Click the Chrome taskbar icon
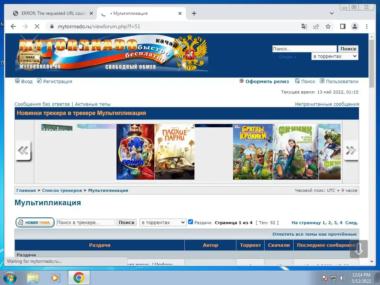The image size is (380, 285). [79, 278]
